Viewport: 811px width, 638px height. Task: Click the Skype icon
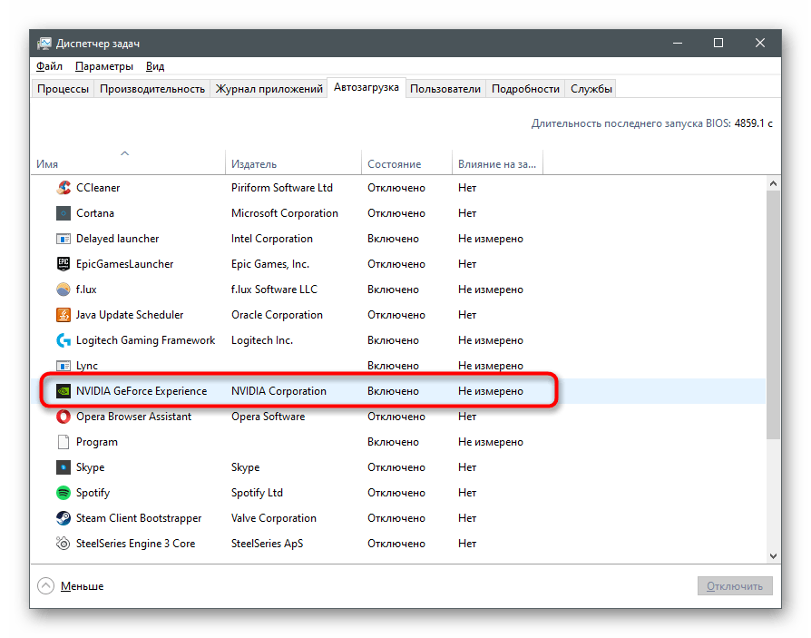pyautogui.click(x=64, y=467)
